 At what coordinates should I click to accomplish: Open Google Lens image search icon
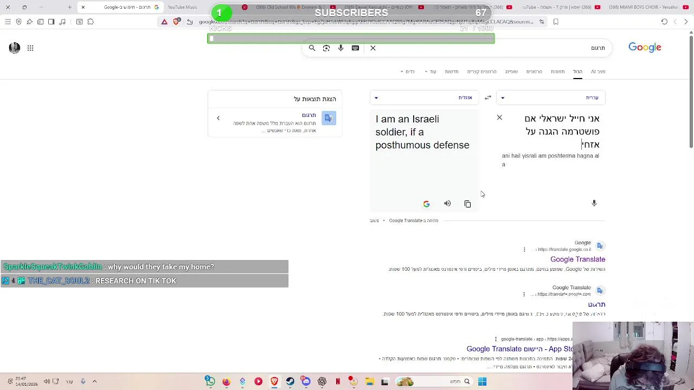(326, 48)
